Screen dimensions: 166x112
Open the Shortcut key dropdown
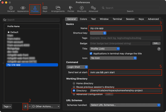pos(98,33)
